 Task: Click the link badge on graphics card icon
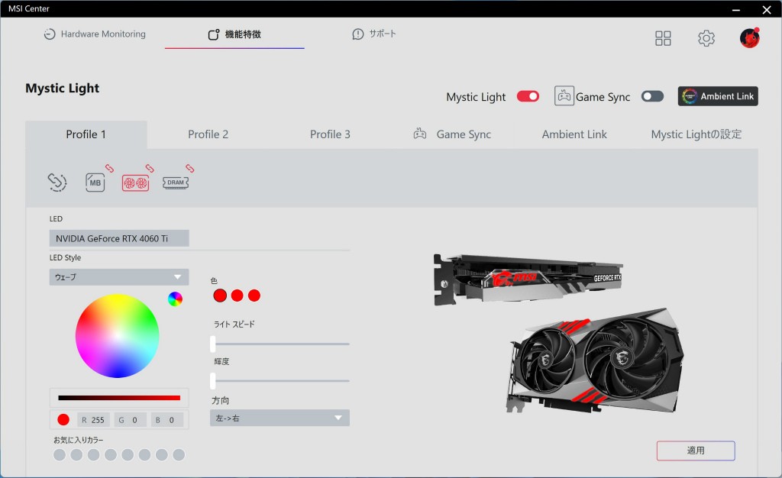pyautogui.click(x=150, y=169)
